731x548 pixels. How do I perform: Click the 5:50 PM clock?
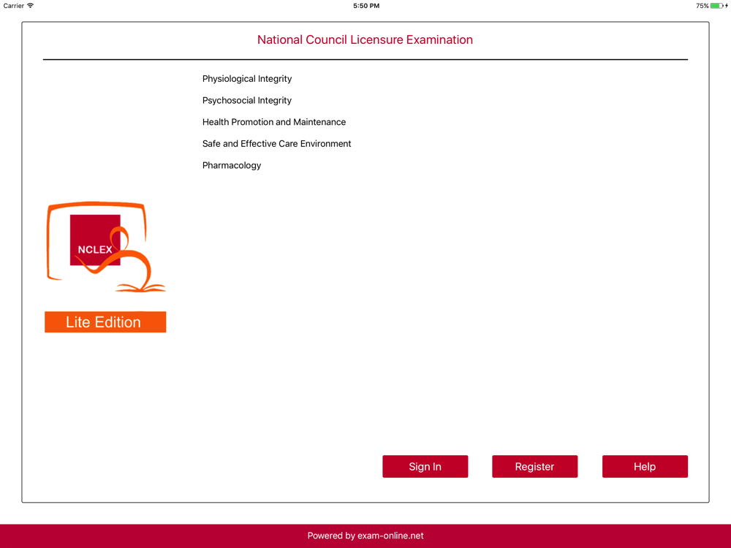coord(366,6)
